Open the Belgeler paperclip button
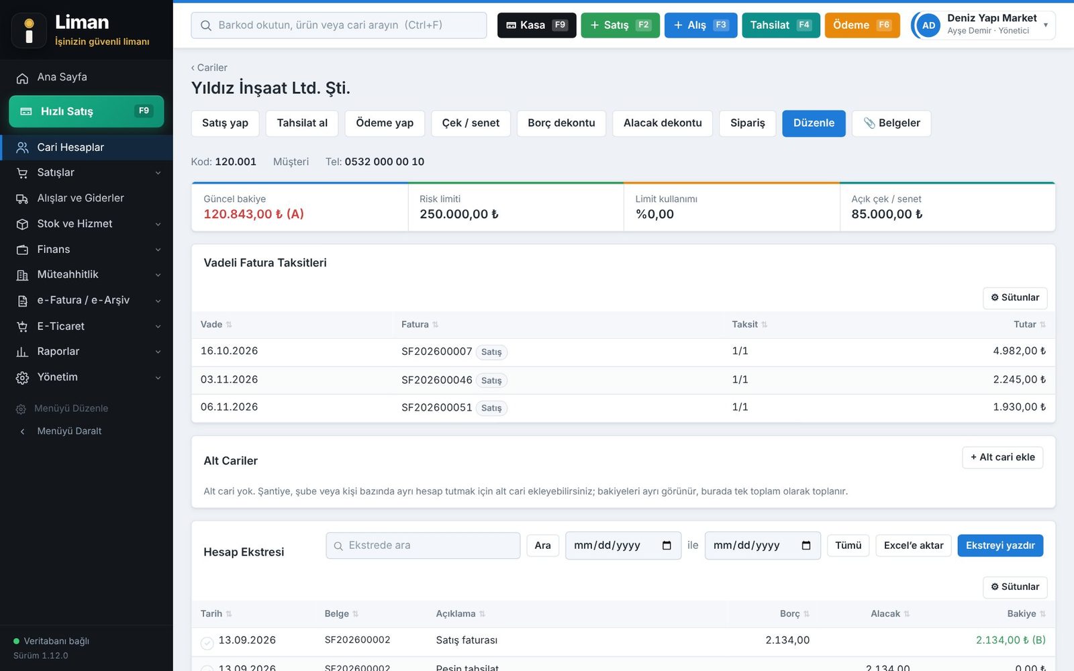This screenshot has width=1074, height=671. (x=891, y=123)
